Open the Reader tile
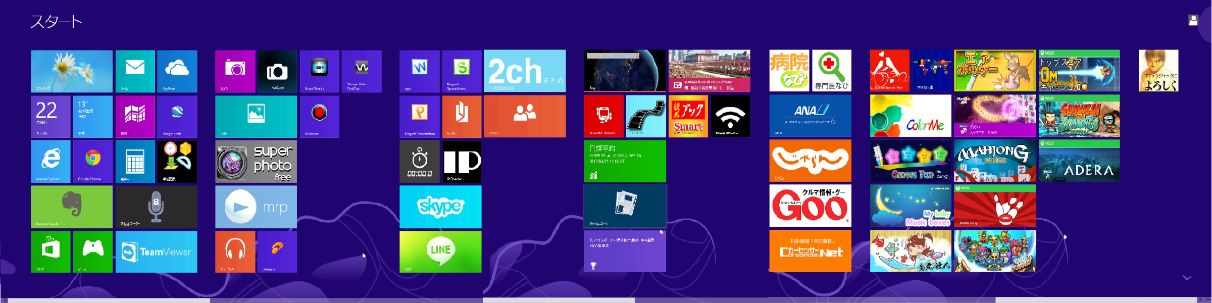This screenshot has width=1212, height=303. click(462, 117)
